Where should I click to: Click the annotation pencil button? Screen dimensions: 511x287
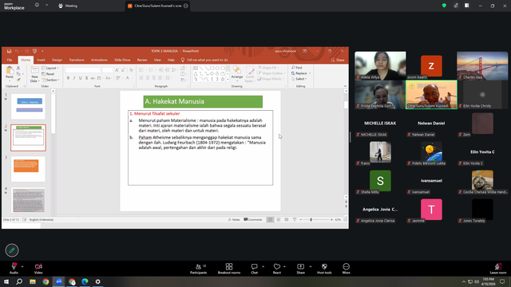tap(12, 250)
